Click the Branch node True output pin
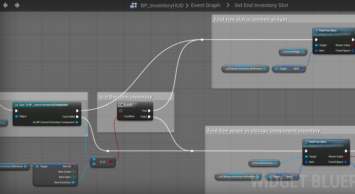Image resolution: width=355 pixels, height=194 pixels. 149,111
